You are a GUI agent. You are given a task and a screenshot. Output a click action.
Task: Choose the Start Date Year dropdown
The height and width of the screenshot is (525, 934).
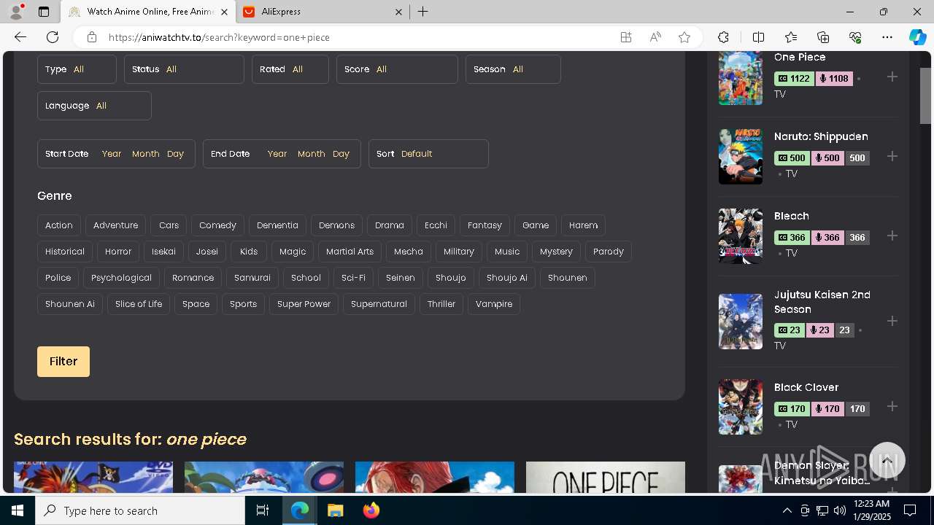[112, 154]
